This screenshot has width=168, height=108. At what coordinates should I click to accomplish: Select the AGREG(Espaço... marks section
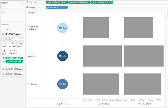pyautogui.click(x=13, y=34)
